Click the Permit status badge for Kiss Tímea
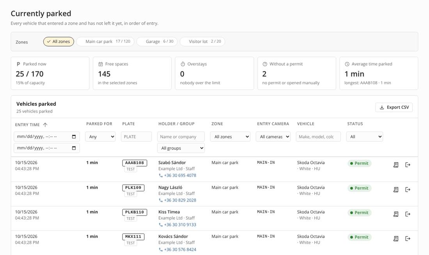The image size is (429, 255). [359, 212]
